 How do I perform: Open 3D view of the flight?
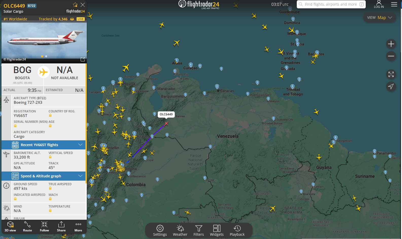coord(10,227)
